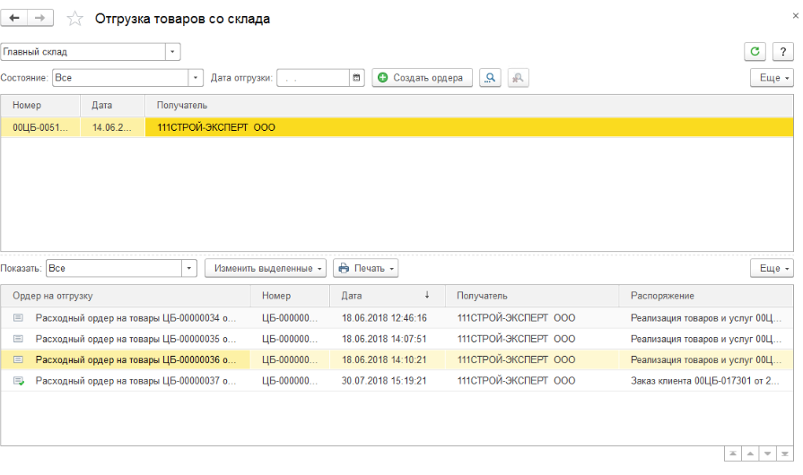This screenshot has height=475, width=803.
Task: Click the back navigation arrow
Action: tap(14, 19)
